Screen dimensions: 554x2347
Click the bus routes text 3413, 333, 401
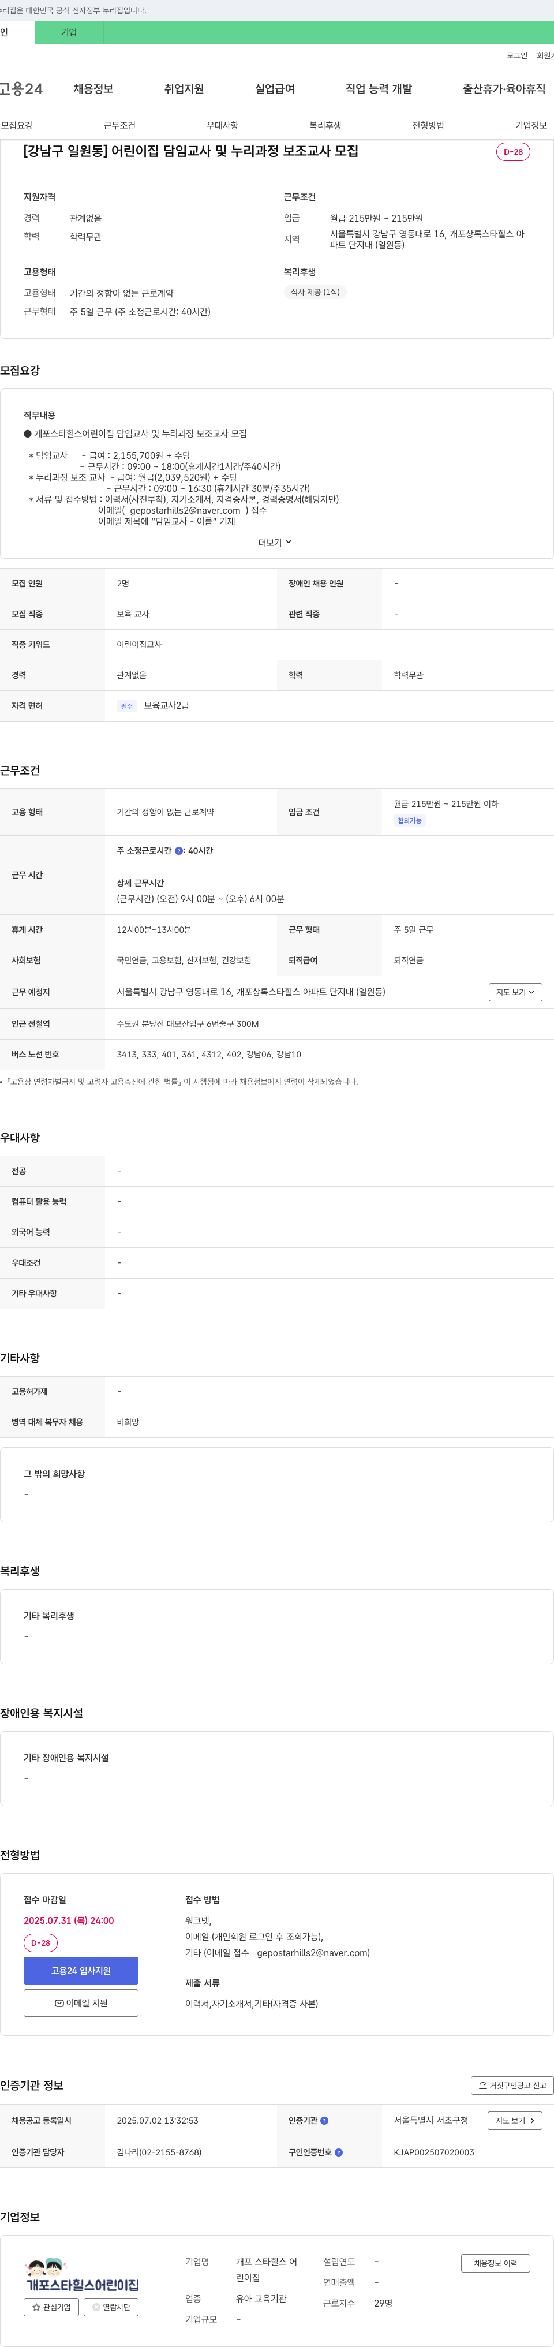pyautogui.click(x=209, y=1054)
